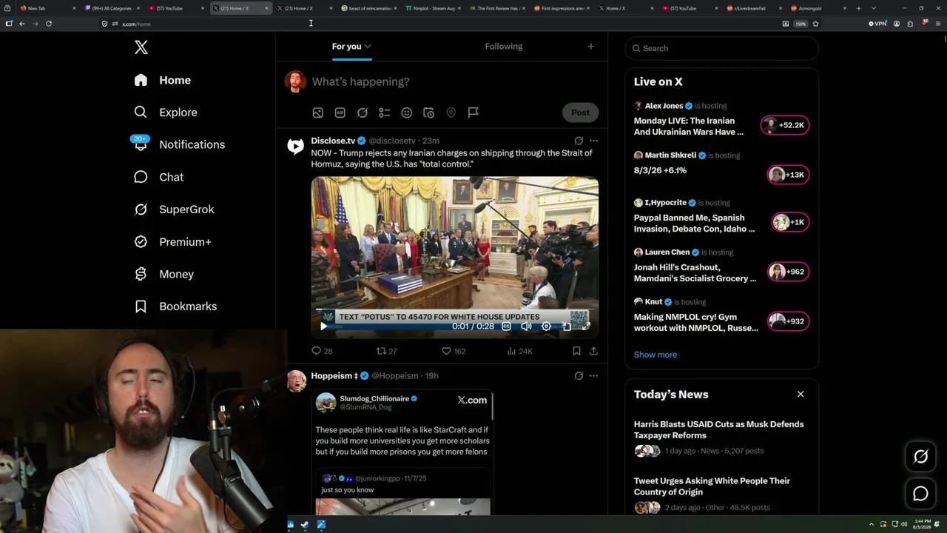The width and height of the screenshot is (947, 533).
Task: Toggle closed captions on the video
Action: click(506, 326)
